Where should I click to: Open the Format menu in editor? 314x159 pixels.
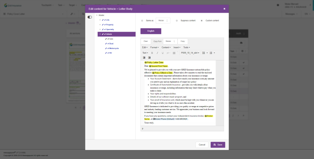(x=154, y=48)
